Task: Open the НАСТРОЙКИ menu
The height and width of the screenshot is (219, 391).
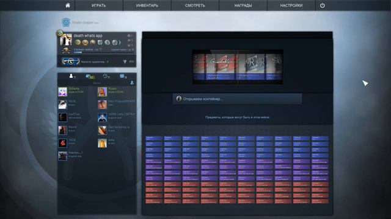Action: 291,5
